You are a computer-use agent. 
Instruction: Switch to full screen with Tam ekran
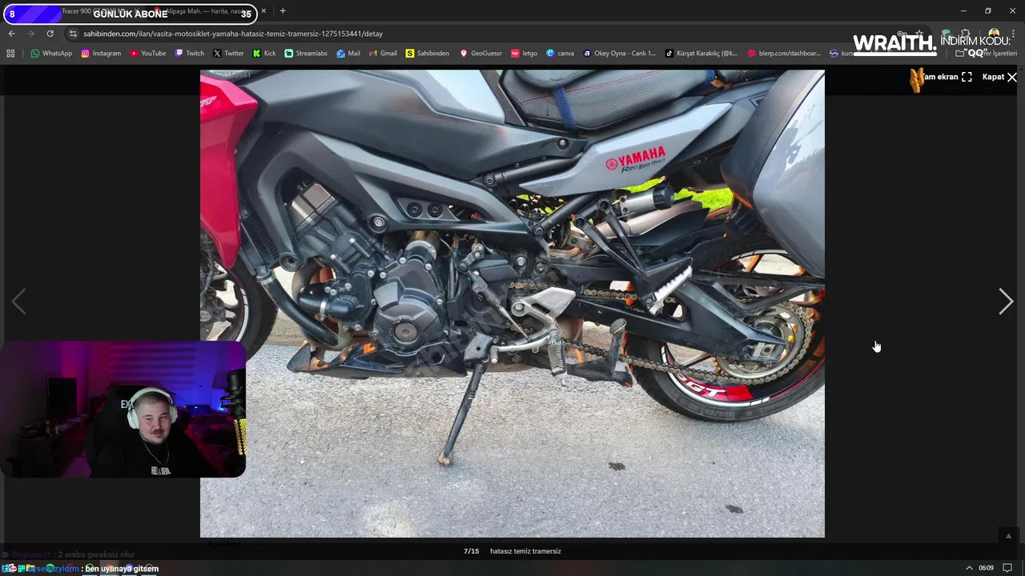pos(947,77)
